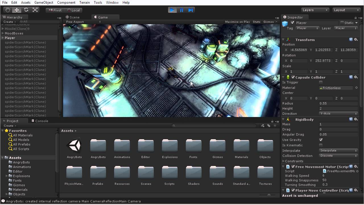
Task: Toggle Pivot handle position mode
Action: point(55,10)
